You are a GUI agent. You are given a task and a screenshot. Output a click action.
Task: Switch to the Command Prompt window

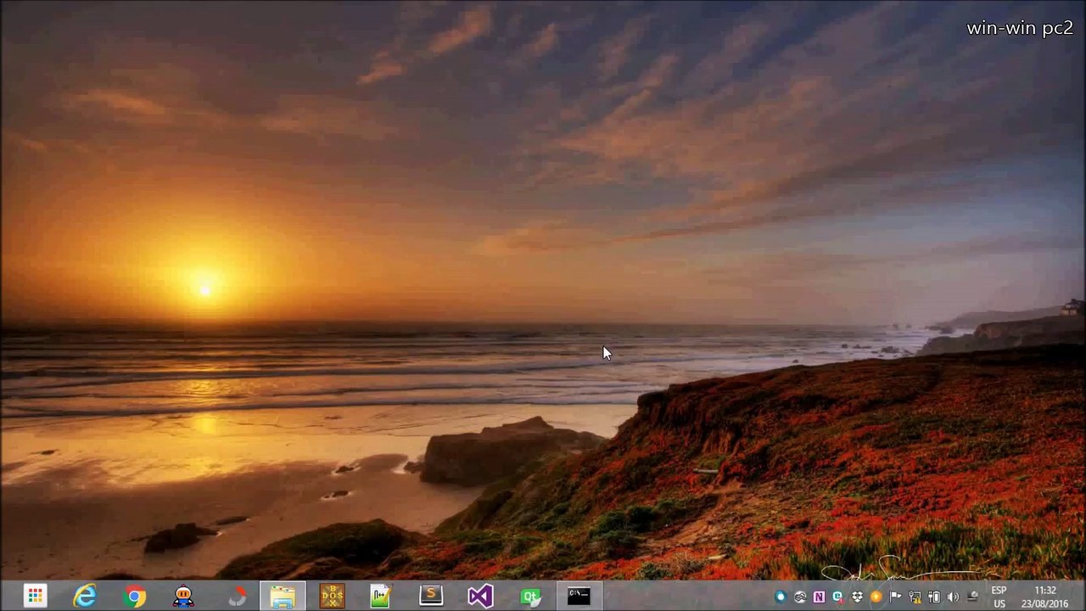tap(579, 597)
